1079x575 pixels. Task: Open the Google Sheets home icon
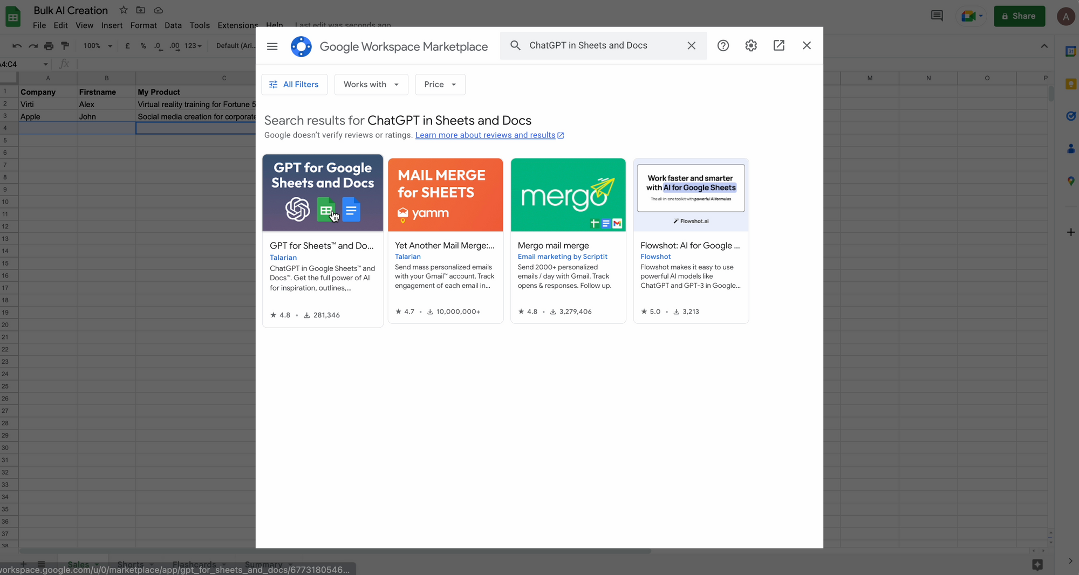(x=13, y=17)
